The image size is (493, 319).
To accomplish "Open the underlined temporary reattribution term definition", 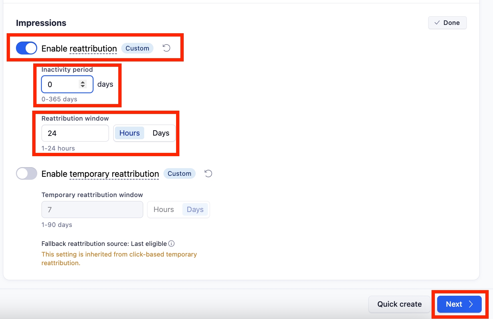I will click(x=114, y=174).
